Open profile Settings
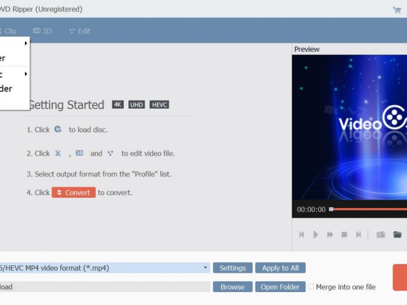Screen dimensions: 407x305 pyautogui.click(x=233, y=268)
